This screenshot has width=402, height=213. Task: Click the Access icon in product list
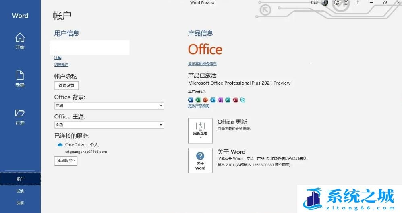click(x=235, y=100)
